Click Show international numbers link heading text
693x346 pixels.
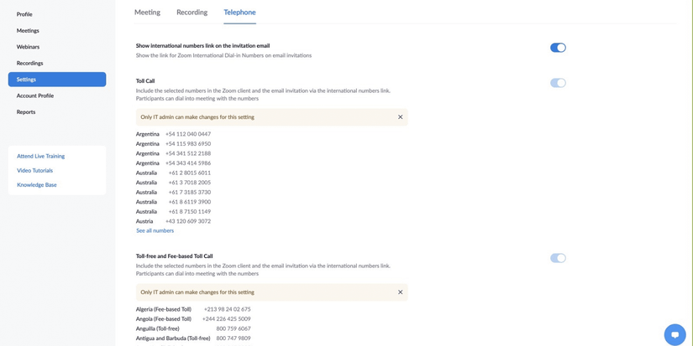click(203, 46)
